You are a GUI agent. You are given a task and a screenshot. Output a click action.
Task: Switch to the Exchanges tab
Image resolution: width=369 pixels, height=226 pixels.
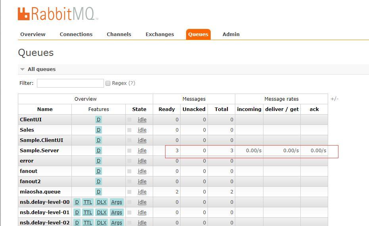tap(160, 34)
